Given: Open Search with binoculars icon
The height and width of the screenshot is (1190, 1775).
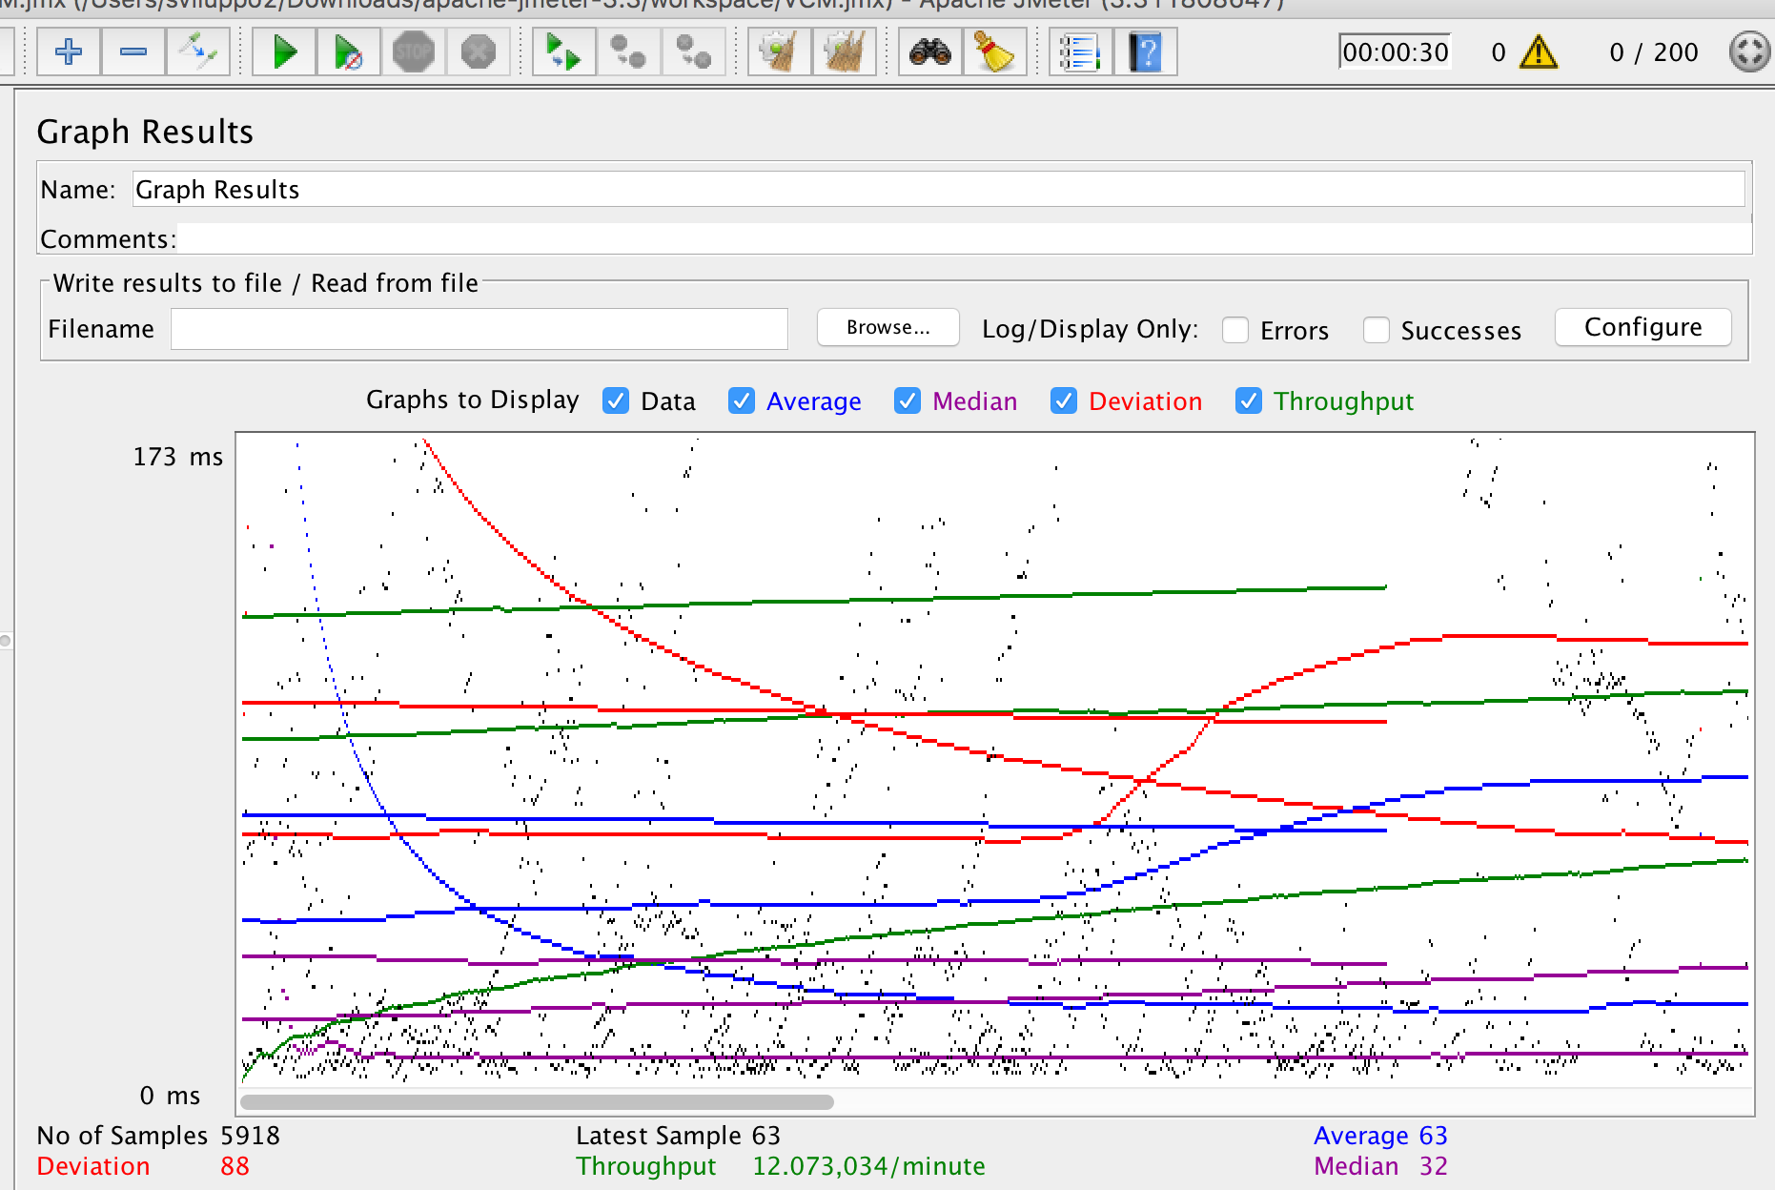Looking at the screenshot, I should 929,51.
